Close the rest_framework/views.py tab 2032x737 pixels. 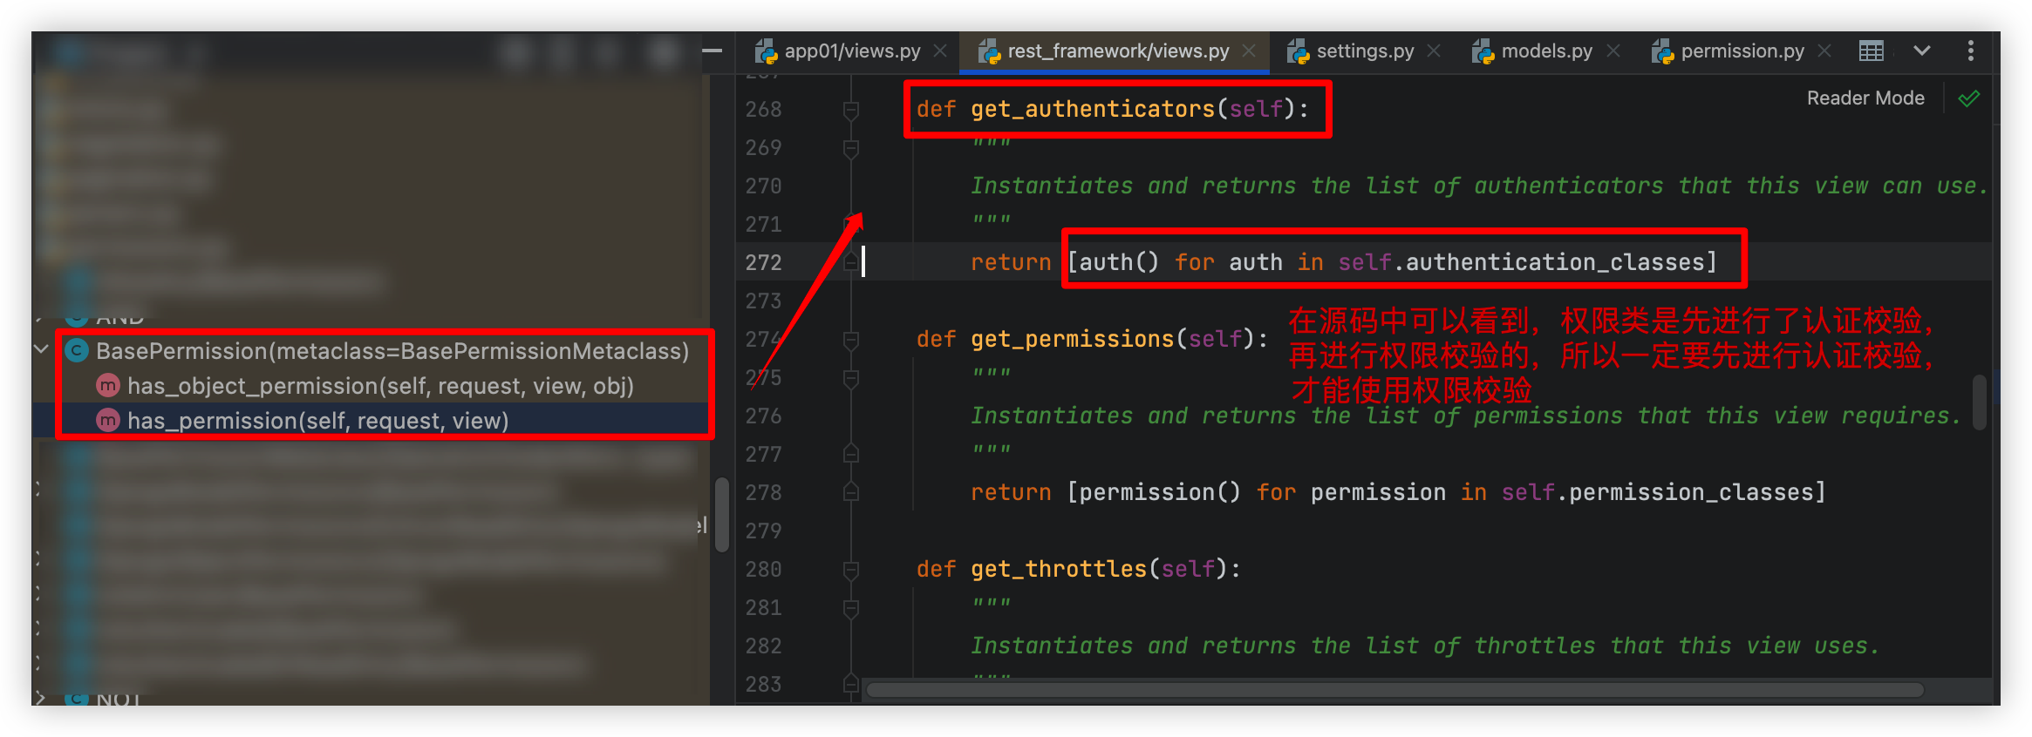[x=1249, y=51]
